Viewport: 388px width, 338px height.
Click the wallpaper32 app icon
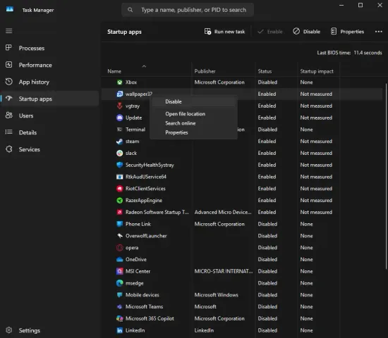[119, 94]
